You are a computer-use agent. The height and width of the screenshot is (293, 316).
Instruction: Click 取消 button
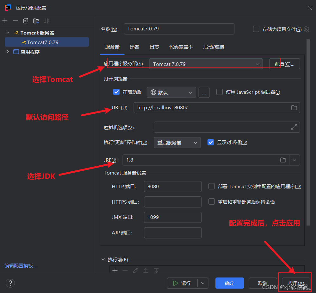click(x=263, y=283)
